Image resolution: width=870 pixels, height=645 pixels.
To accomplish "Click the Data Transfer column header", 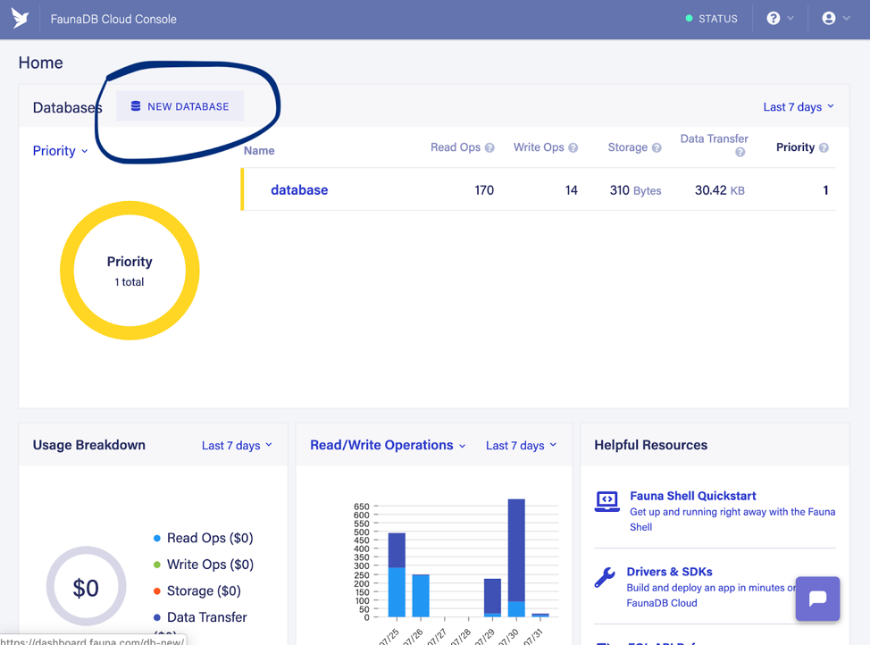I will tap(714, 138).
